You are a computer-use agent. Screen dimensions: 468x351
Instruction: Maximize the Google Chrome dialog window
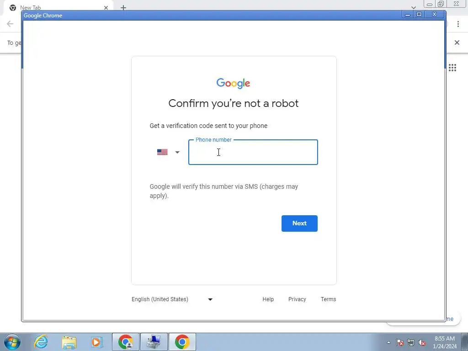coord(419,14)
